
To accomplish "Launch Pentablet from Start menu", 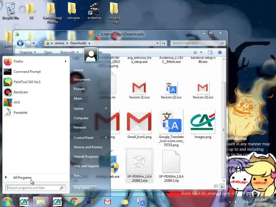I will (x=36, y=112).
